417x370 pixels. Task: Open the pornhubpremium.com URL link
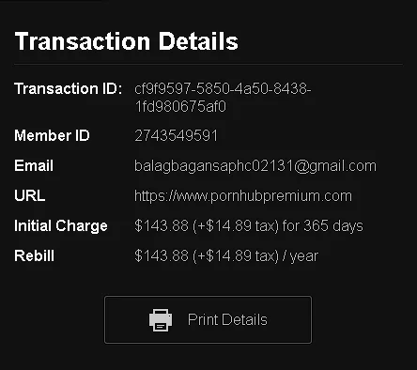click(x=243, y=196)
